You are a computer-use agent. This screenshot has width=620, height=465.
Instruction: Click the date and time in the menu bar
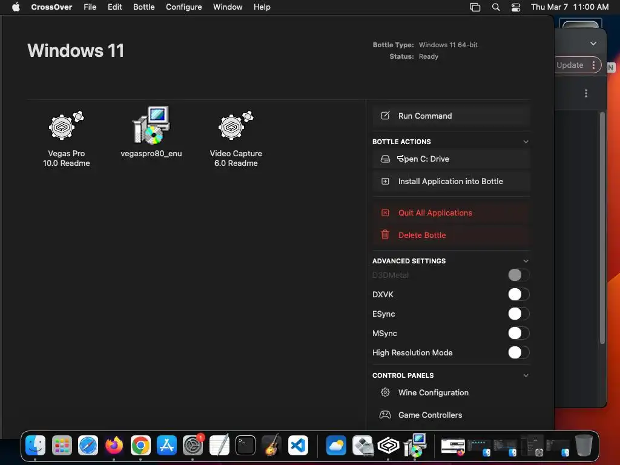click(x=569, y=7)
